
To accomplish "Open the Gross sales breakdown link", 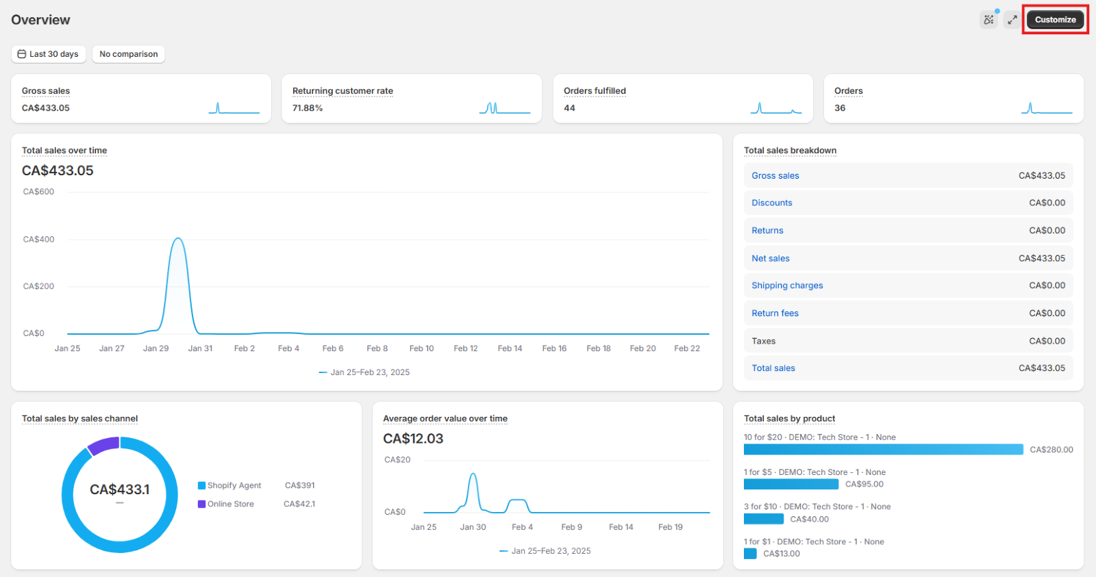I will pos(775,176).
